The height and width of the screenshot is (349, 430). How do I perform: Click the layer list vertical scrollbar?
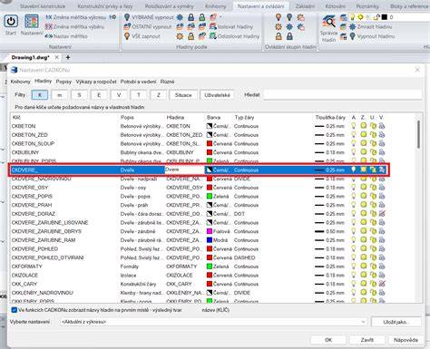(418, 134)
